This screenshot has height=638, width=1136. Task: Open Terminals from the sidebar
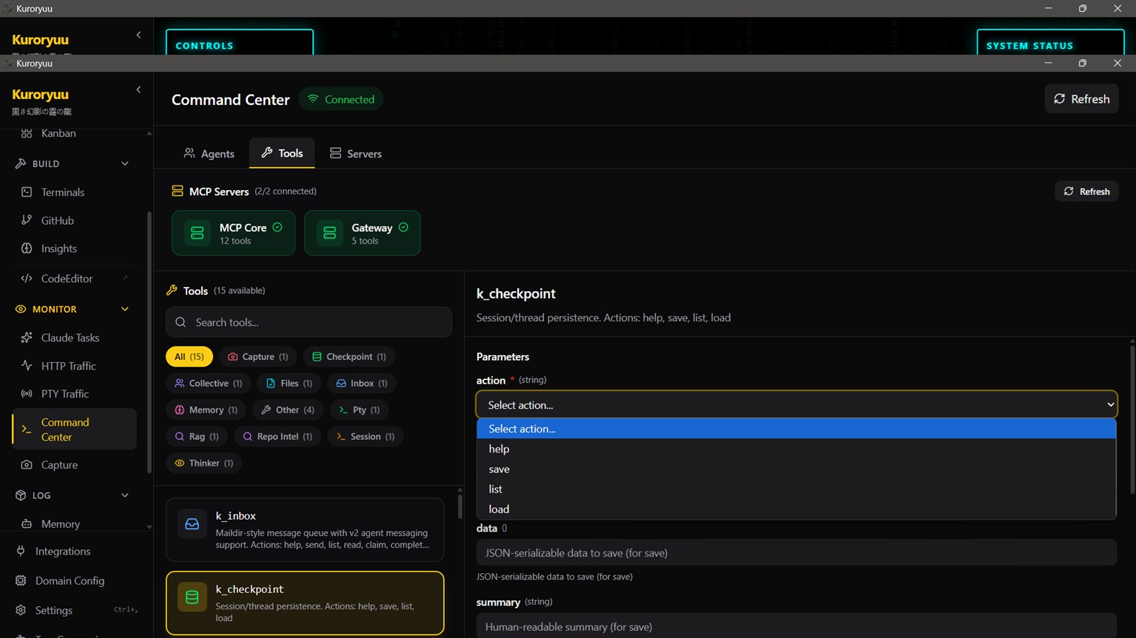[62, 192]
